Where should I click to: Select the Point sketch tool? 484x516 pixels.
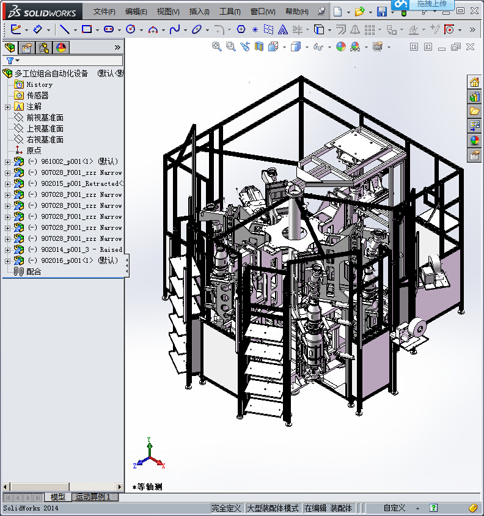255,30
